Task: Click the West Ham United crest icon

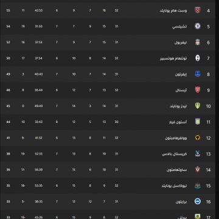Action: tap(198, 10)
